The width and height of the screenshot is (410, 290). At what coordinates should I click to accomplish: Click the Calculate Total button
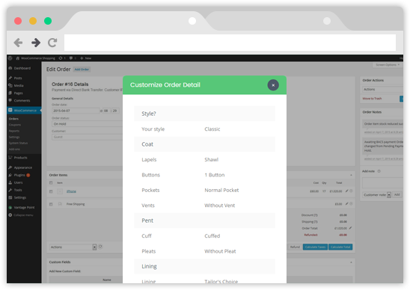pyautogui.click(x=340, y=247)
